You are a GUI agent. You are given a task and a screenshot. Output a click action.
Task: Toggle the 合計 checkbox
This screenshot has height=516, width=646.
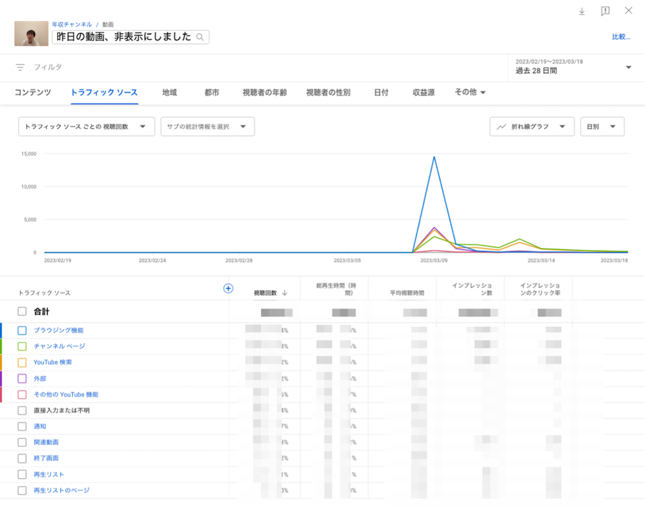[22, 312]
